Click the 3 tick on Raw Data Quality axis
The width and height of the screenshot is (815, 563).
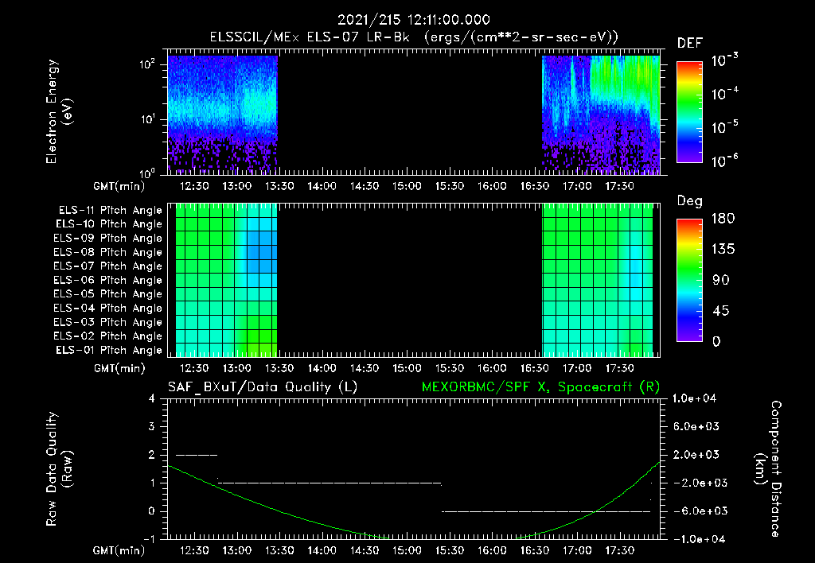tap(152, 426)
